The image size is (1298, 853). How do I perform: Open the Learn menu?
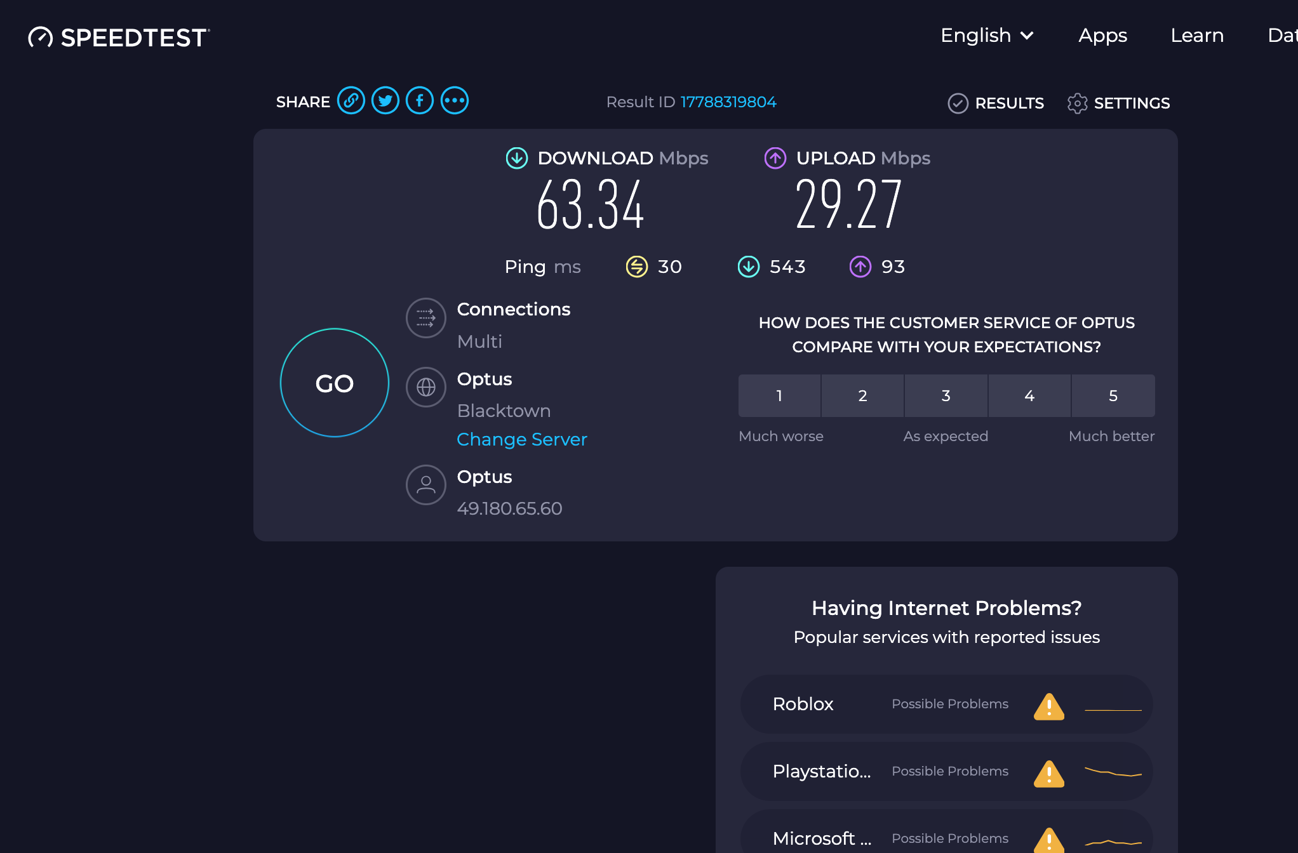[x=1197, y=36]
